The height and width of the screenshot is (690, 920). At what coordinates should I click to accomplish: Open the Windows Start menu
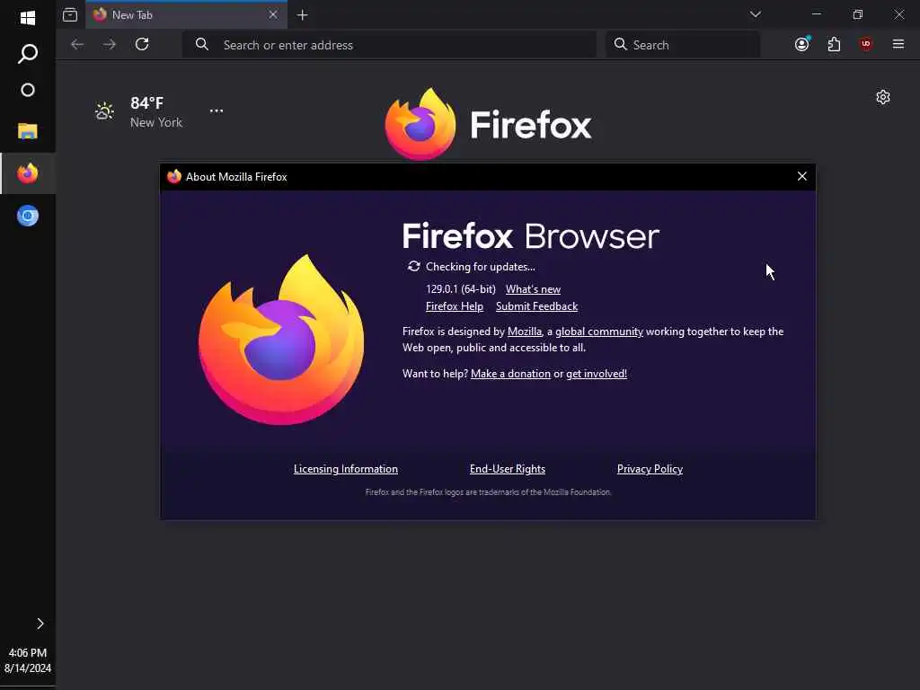(x=28, y=18)
